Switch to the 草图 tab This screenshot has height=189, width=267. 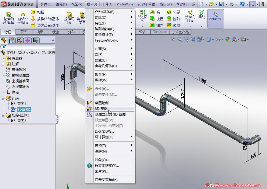coord(24,32)
